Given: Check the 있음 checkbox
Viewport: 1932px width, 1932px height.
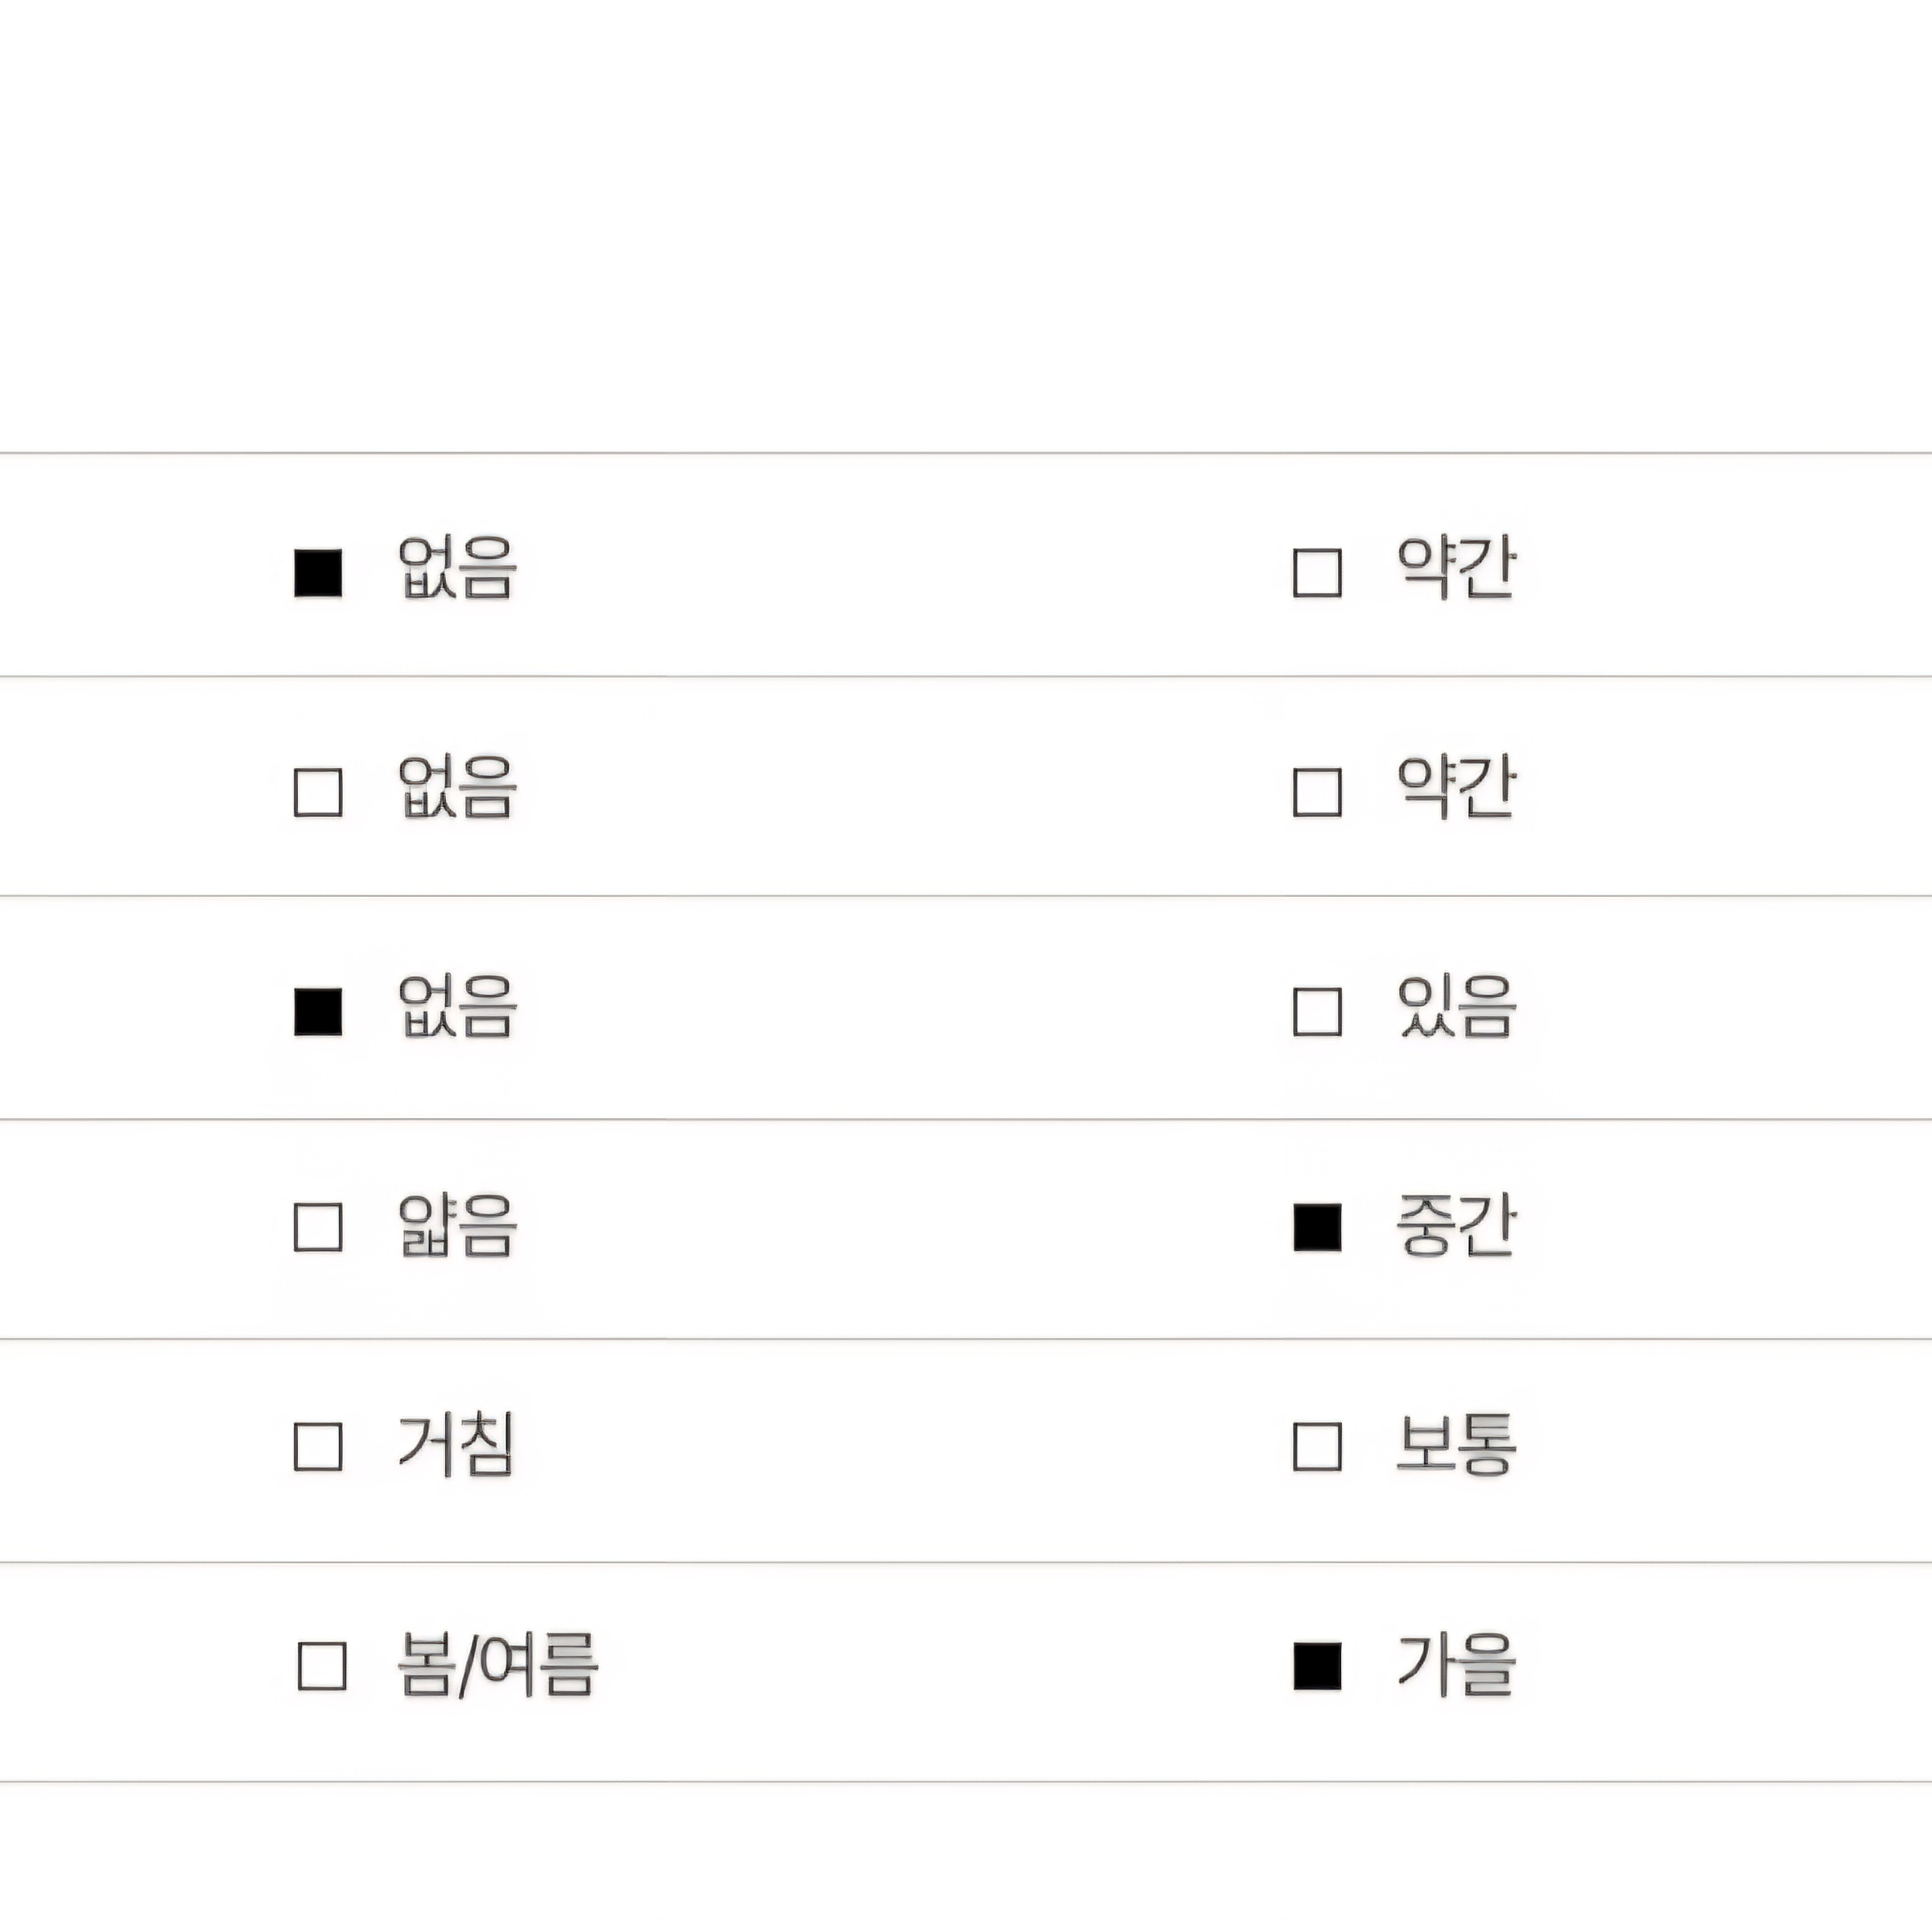Looking at the screenshot, I should pyautogui.click(x=1317, y=1011).
